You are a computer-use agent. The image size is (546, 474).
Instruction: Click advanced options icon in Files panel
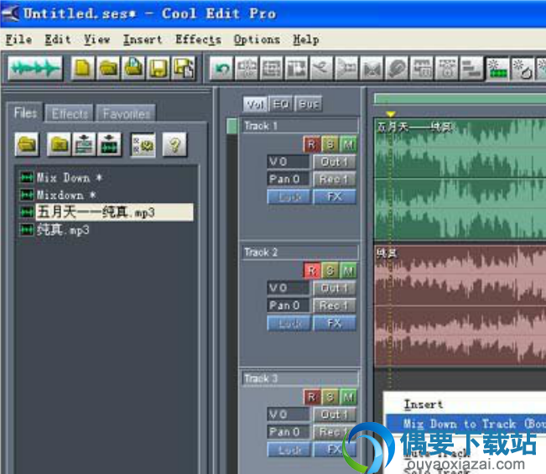point(143,144)
